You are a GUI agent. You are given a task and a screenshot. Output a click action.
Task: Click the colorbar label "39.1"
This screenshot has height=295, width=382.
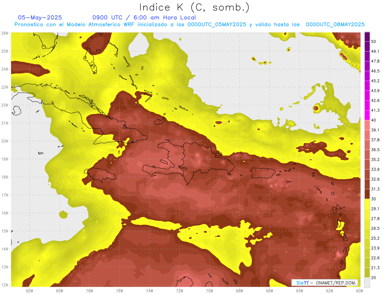click(375, 130)
